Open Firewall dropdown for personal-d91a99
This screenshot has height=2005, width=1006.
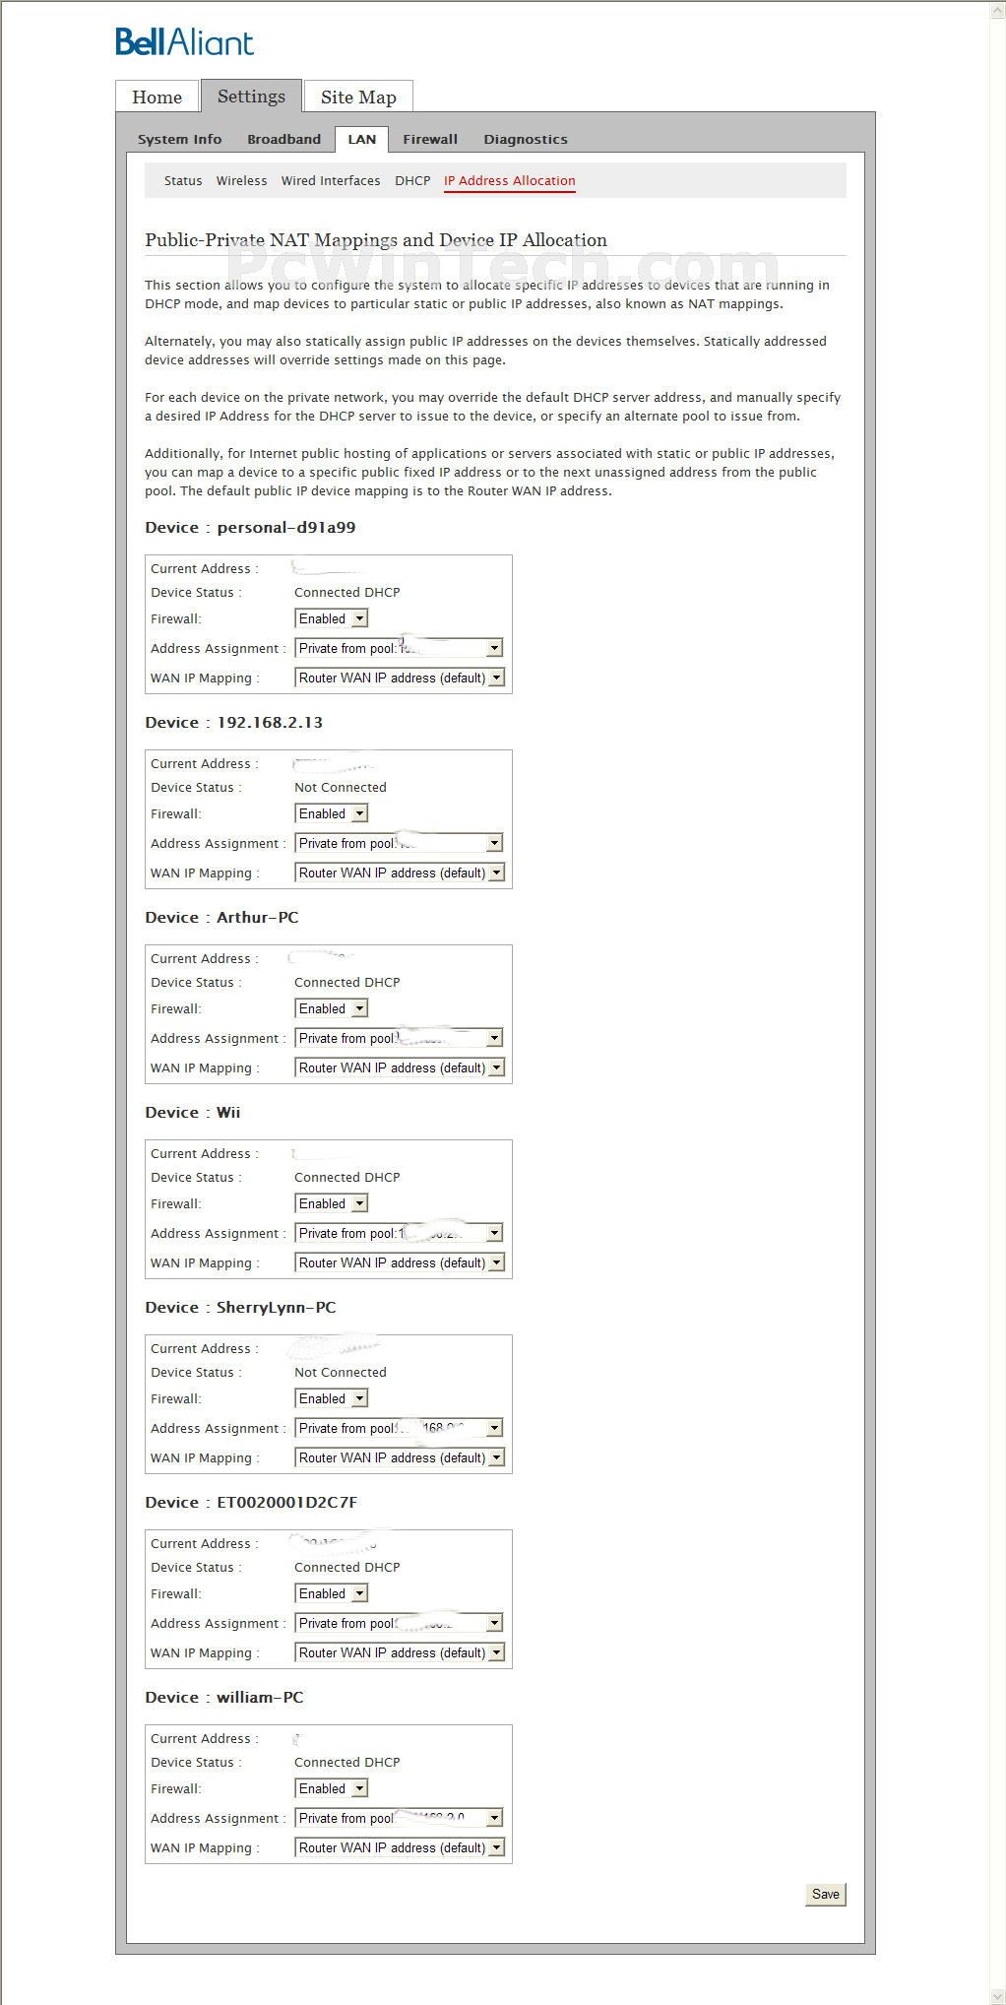pyautogui.click(x=332, y=618)
